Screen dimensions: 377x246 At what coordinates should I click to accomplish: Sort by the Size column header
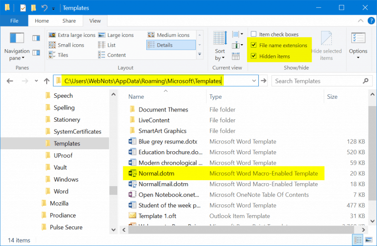(x=332, y=97)
